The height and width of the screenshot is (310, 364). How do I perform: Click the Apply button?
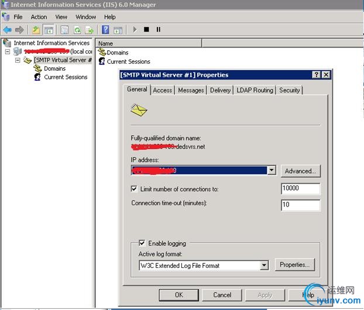265,295
